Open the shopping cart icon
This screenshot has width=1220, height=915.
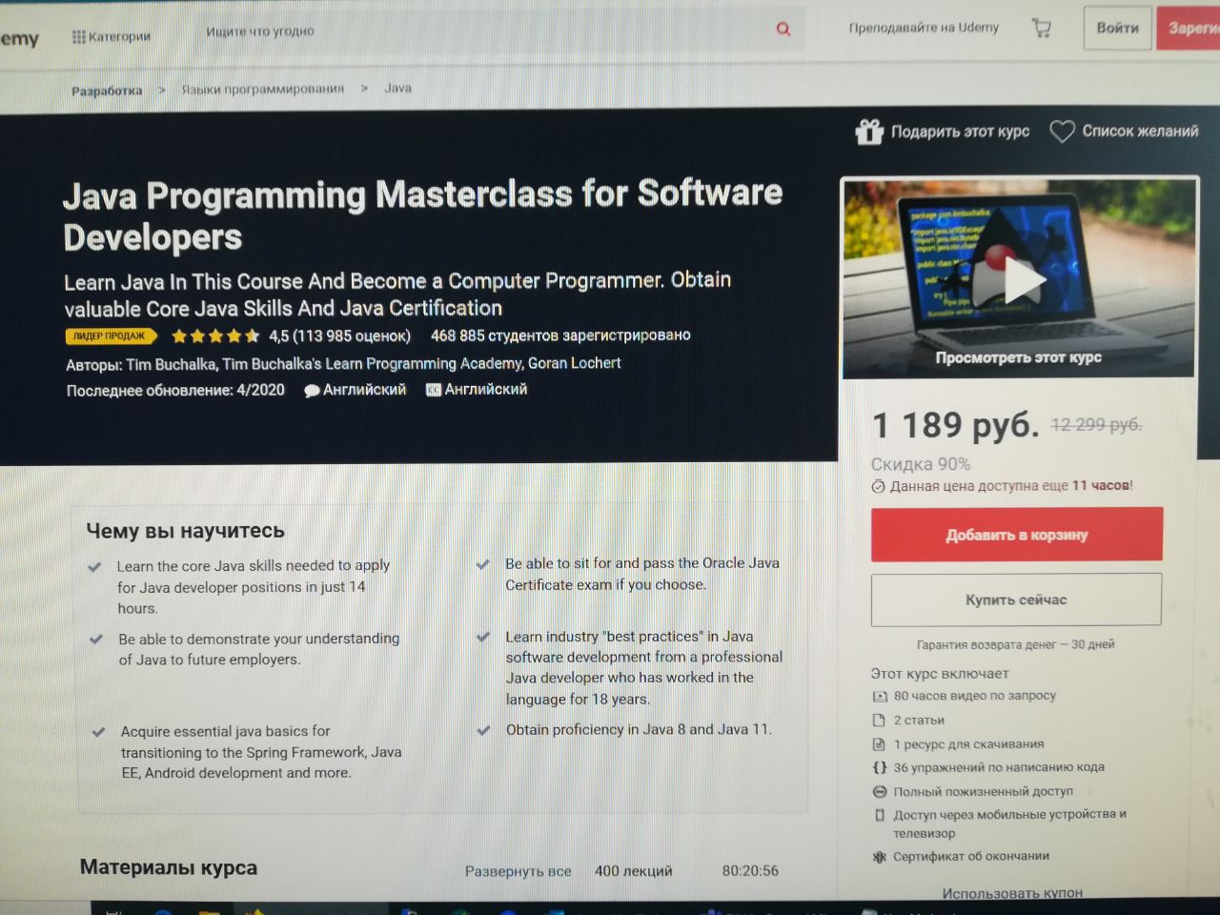pyautogui.click(x=1042, y=28)
